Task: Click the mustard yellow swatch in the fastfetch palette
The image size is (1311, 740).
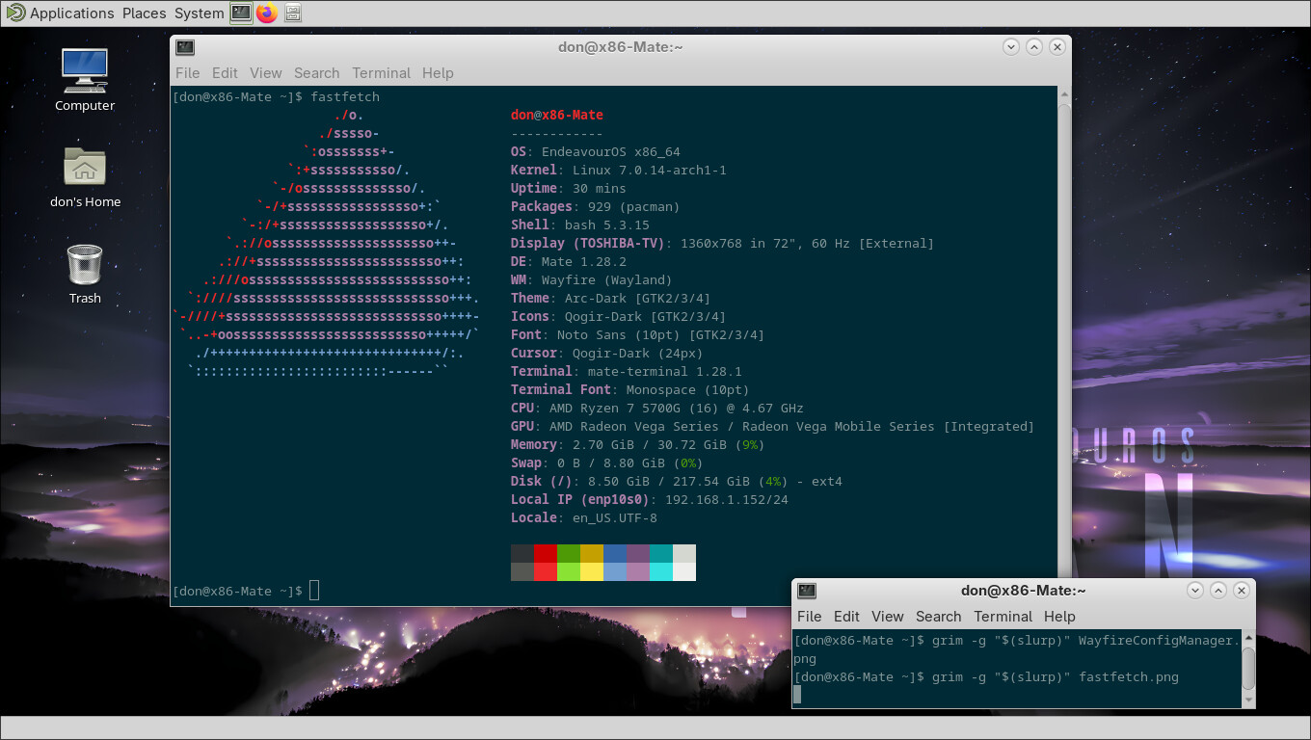Action: click(x=592, y=553)
